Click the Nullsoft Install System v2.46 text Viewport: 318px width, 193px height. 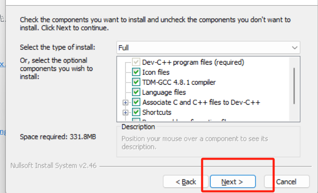point(53,165)
